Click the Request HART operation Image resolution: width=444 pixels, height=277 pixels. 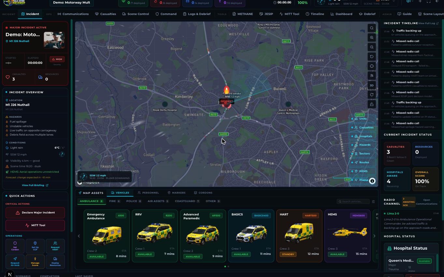[55, 246]
